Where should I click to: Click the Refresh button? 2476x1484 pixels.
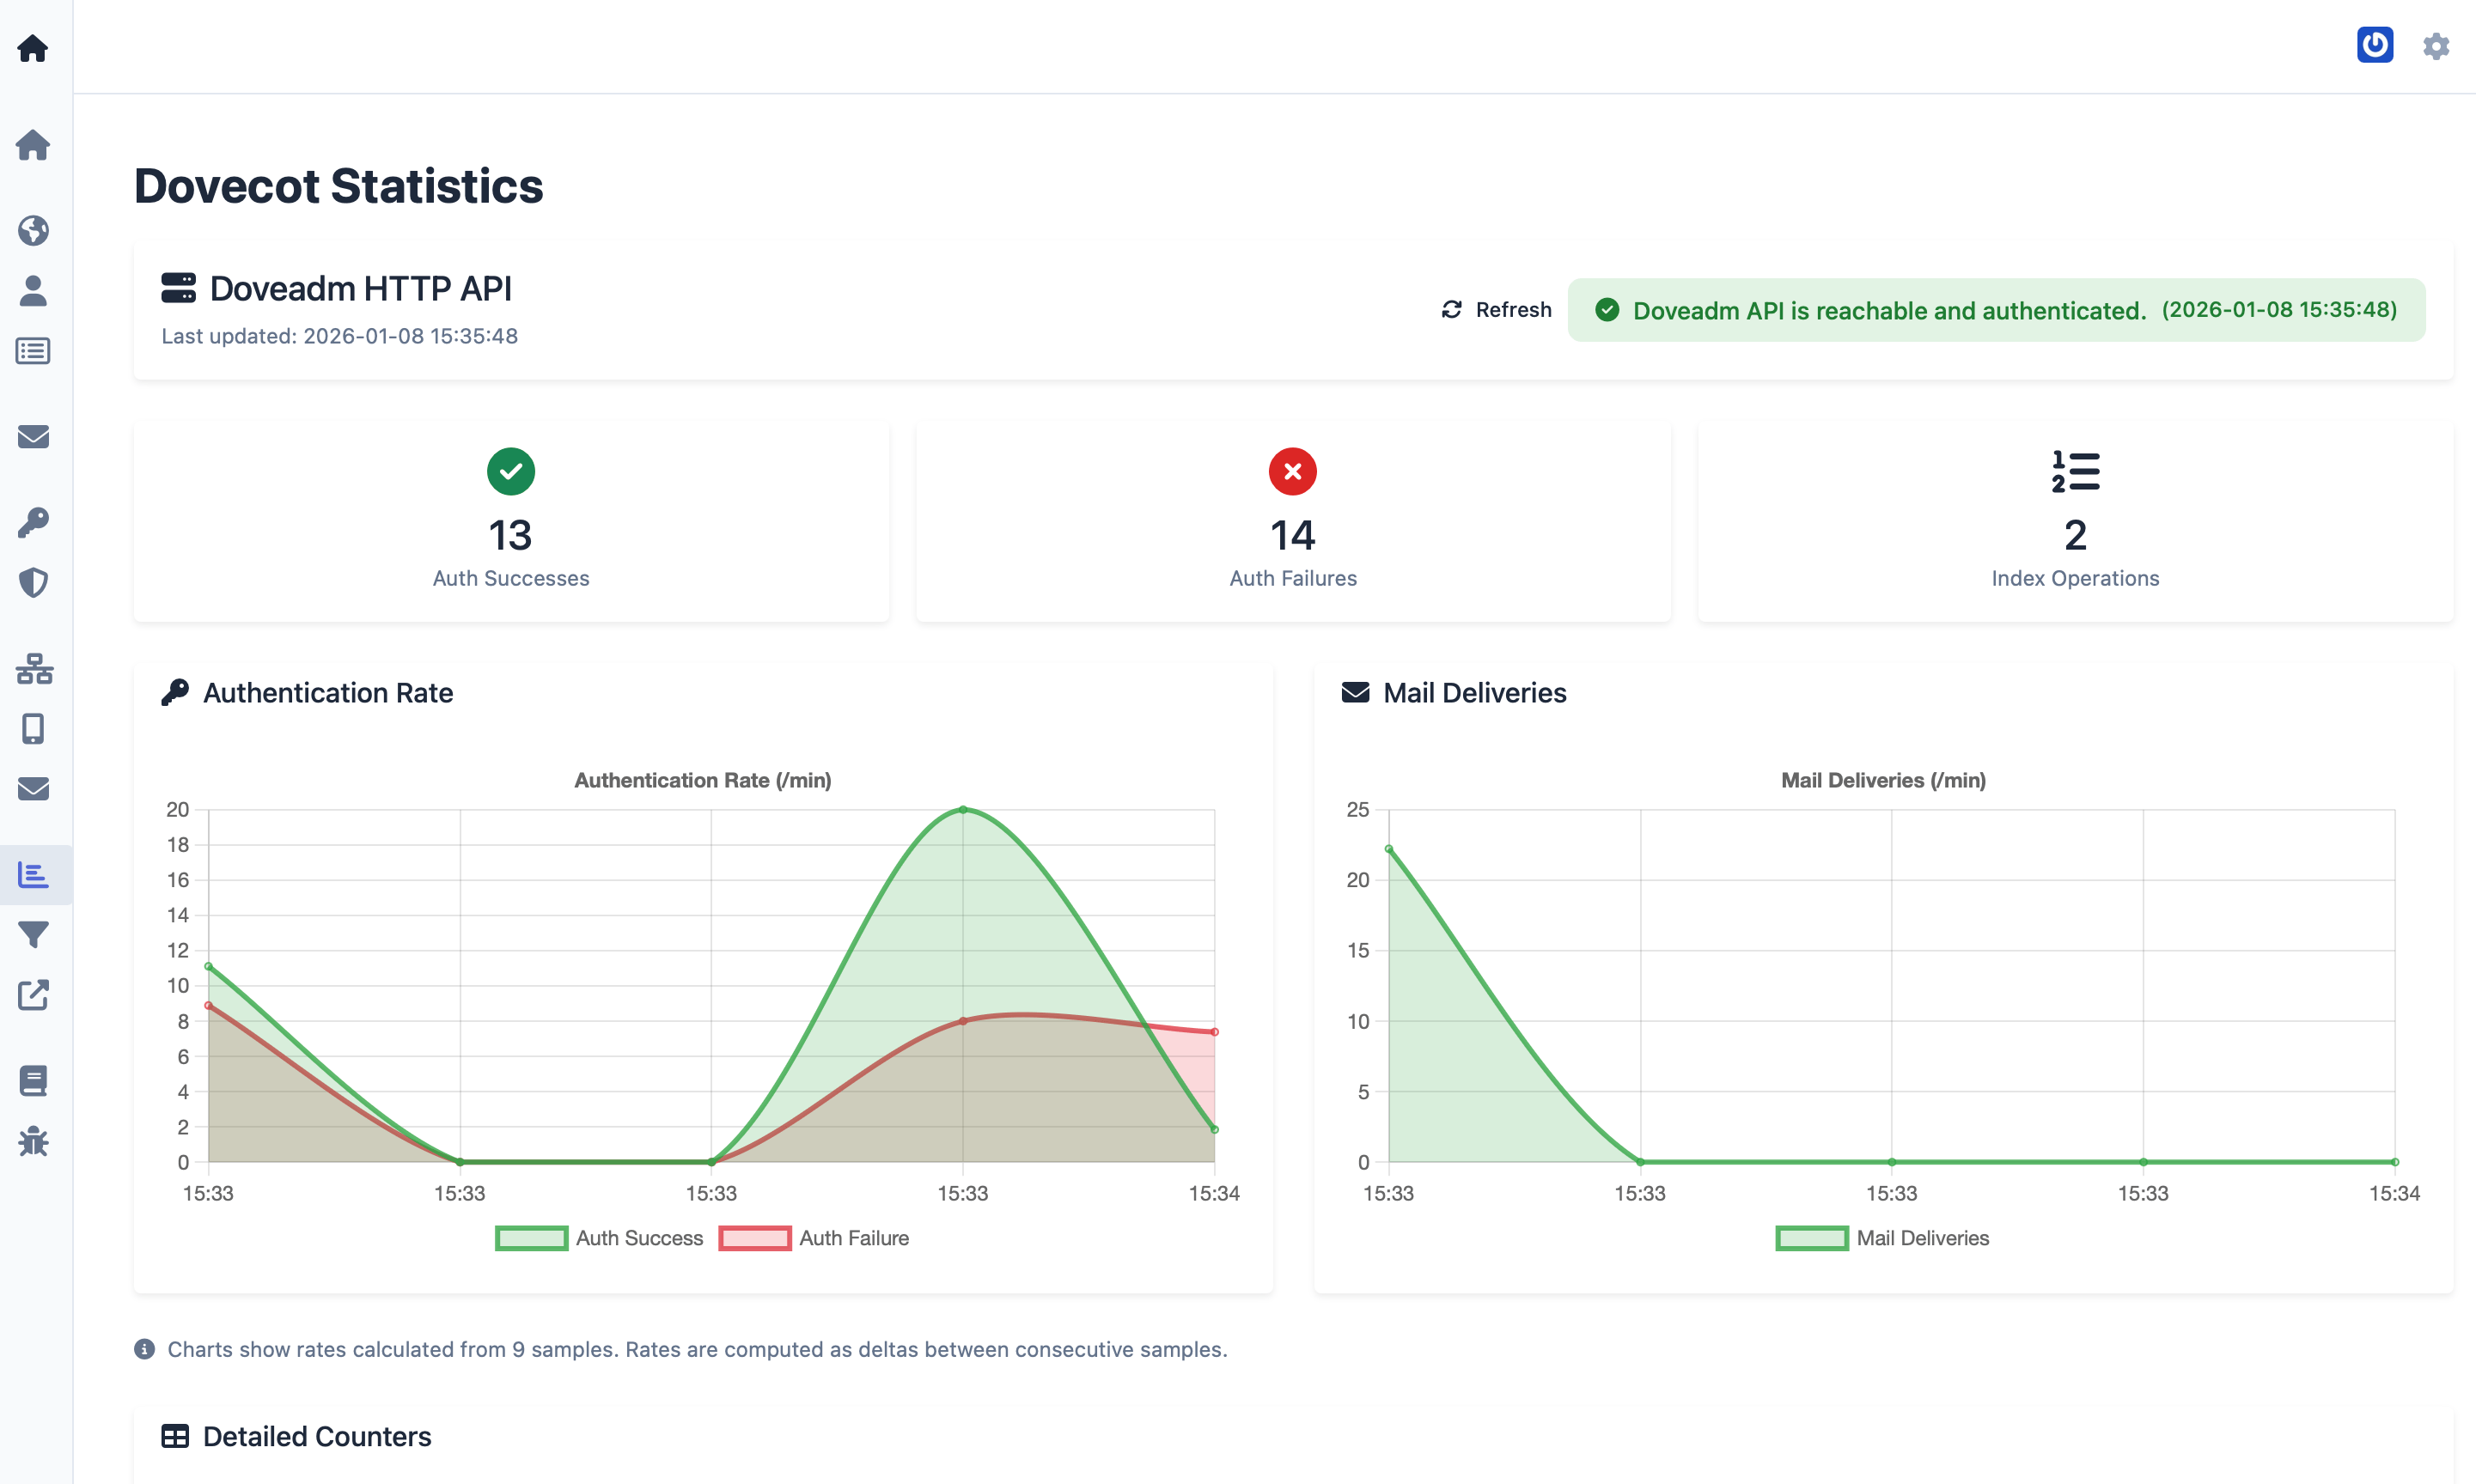click(x=1497, y=310)
